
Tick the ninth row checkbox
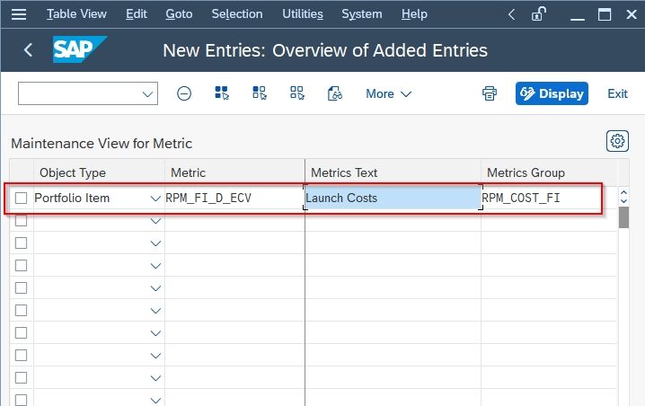click(21, 377)
